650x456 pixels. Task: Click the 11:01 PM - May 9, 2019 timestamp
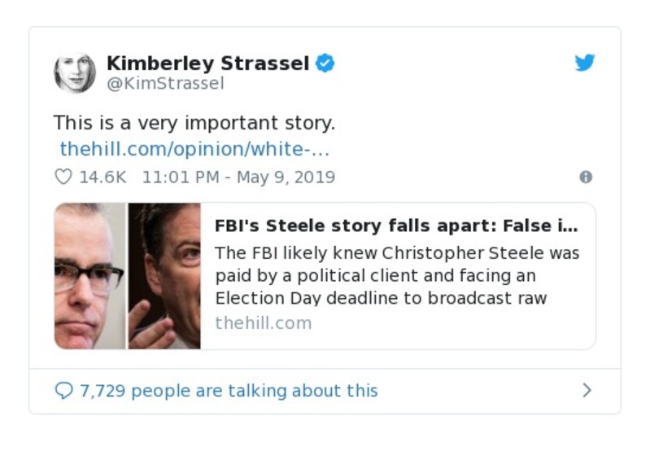pos(238,177)
